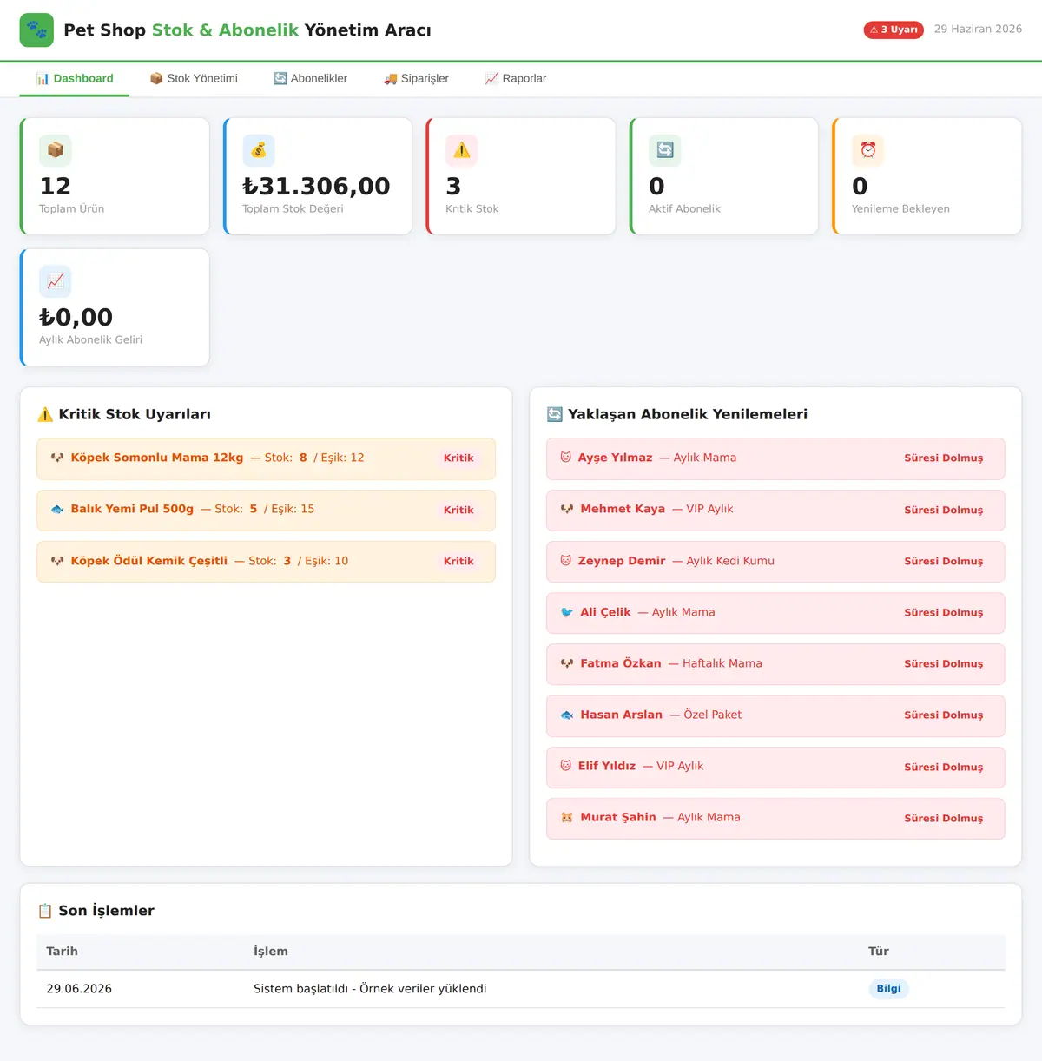
Task: Switch to the Dashboard tab
Action: [x=75, y=78]
